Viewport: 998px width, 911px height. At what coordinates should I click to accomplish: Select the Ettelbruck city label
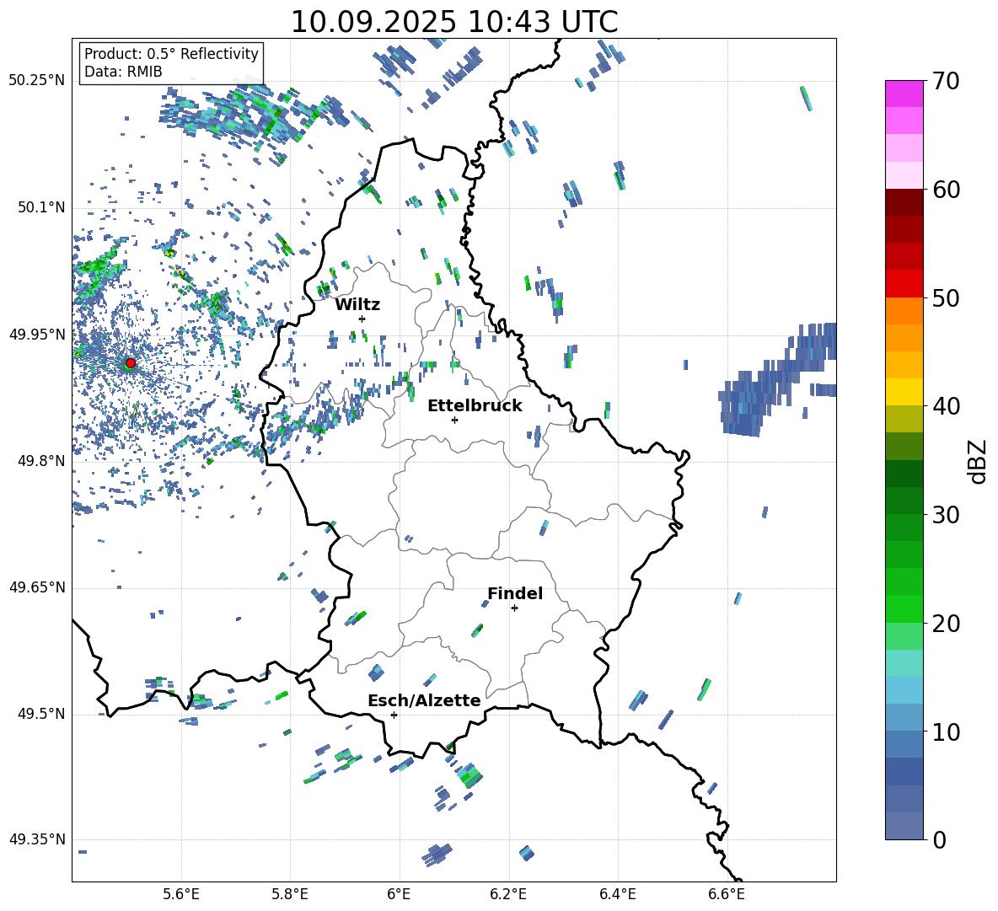[475, 406]
